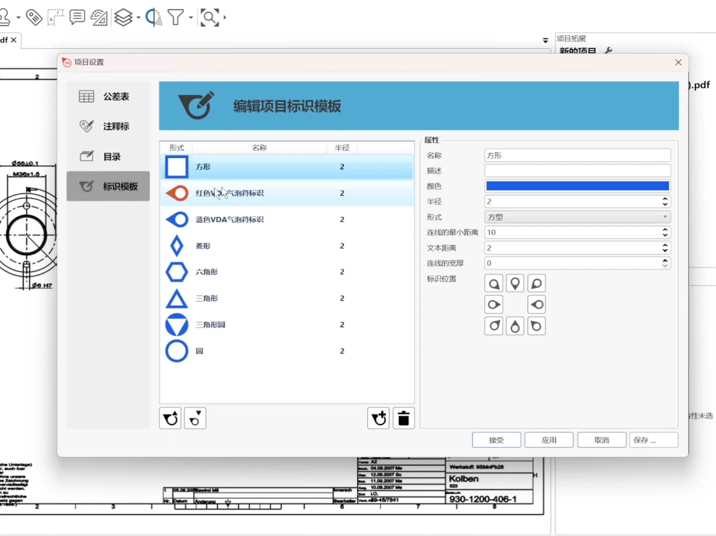The width and height of the screenshot is (716, 536).
Task: Select the filter funnel tool in toolbar
Action: (x=175, y=17)
